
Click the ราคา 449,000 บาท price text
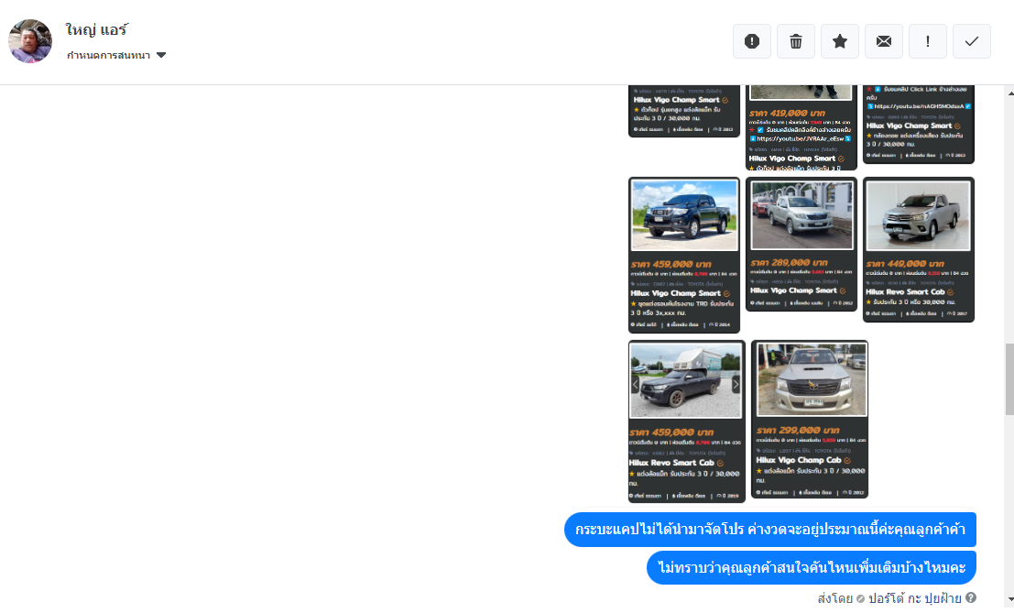[905, 264]
